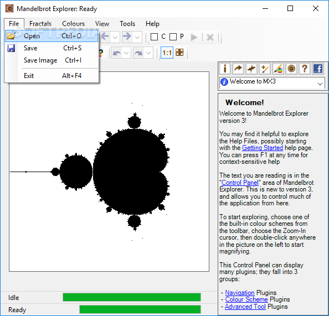329x316 pixels.
Task: Follow the Getting Started help link
Action: point(263,148)
